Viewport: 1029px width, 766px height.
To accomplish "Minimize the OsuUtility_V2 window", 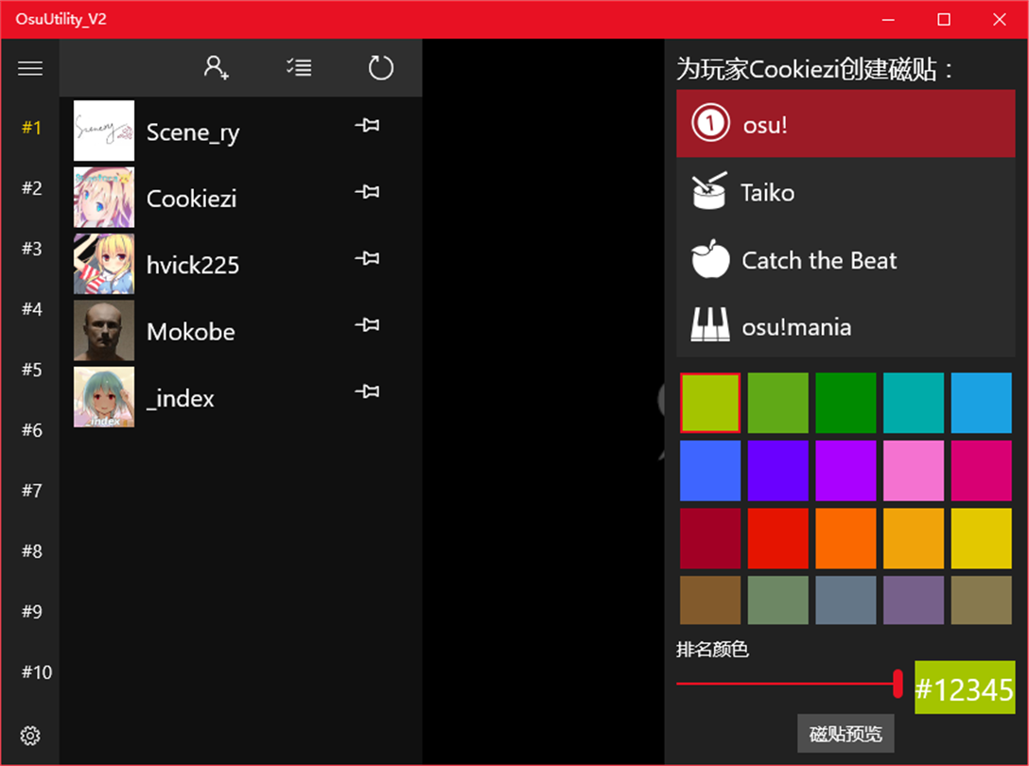I will tap(888, 19).
